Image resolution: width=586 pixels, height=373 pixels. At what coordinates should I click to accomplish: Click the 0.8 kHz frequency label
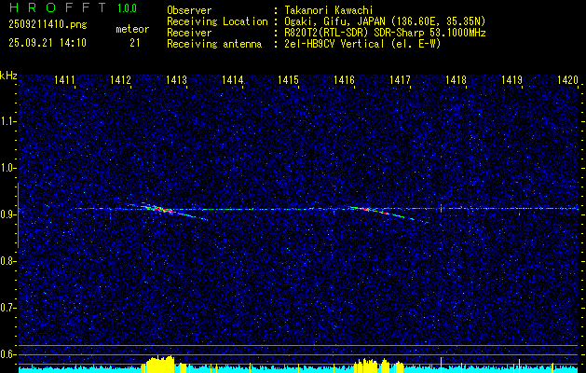[7, 261]
